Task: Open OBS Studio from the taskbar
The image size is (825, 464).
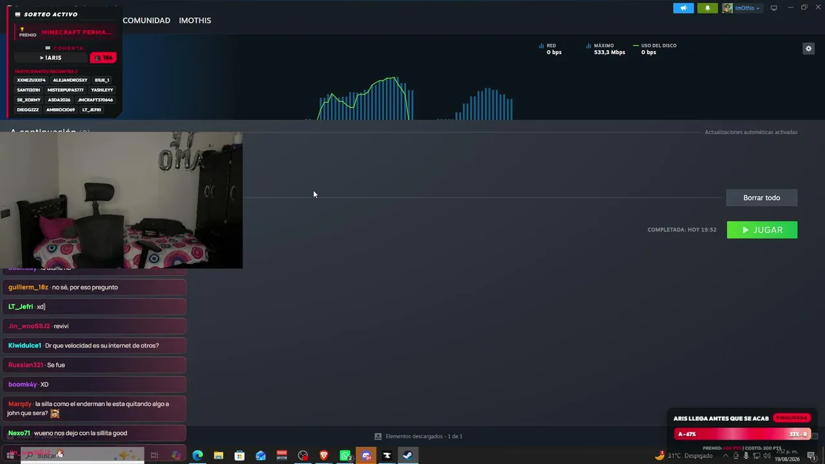Action: click(x=303, y=456)
